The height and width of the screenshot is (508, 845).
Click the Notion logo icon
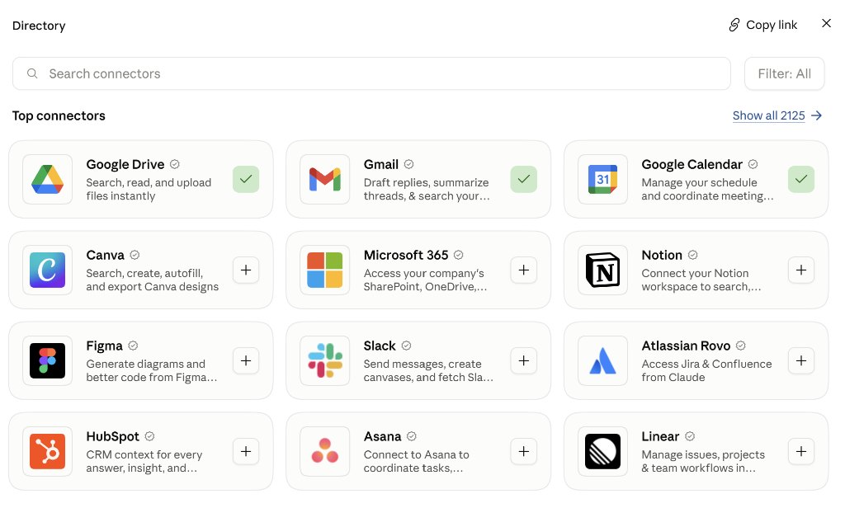(602, 270)
